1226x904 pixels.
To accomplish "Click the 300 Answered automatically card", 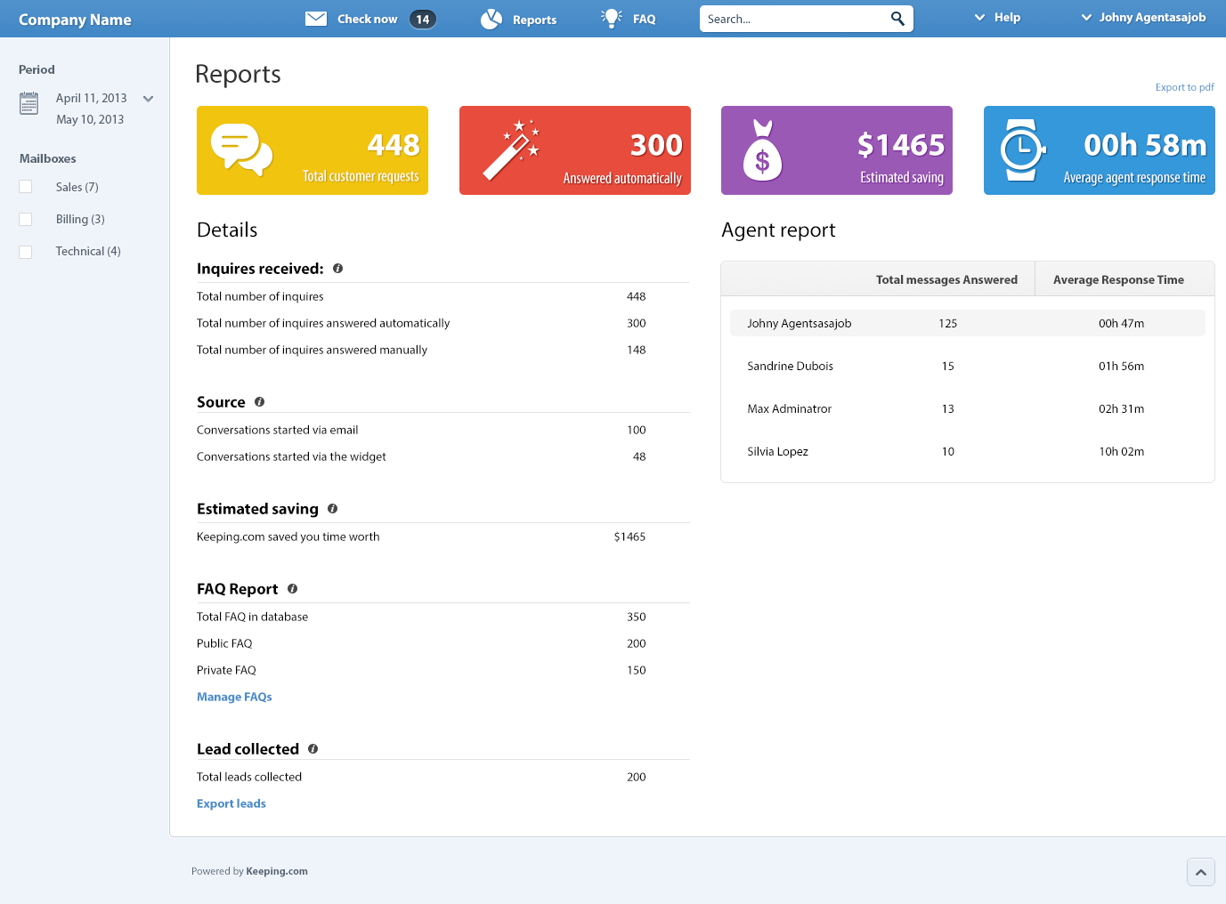I will [575, 150].
